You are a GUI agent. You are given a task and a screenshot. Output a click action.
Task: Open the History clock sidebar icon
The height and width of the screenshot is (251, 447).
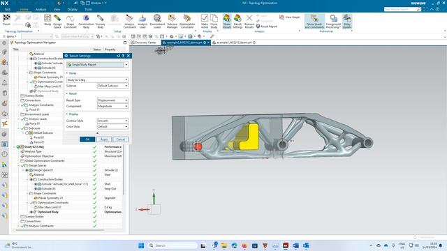coord(4,154)
